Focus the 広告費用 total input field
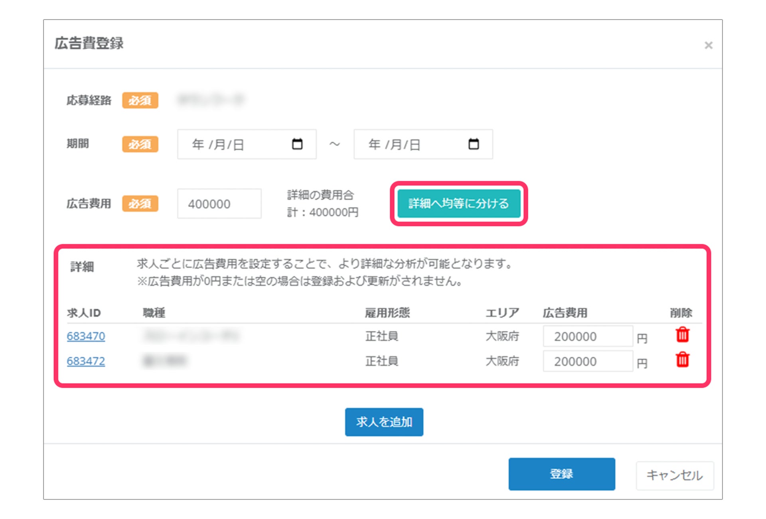766x519 pixels. tap(219, 204)
